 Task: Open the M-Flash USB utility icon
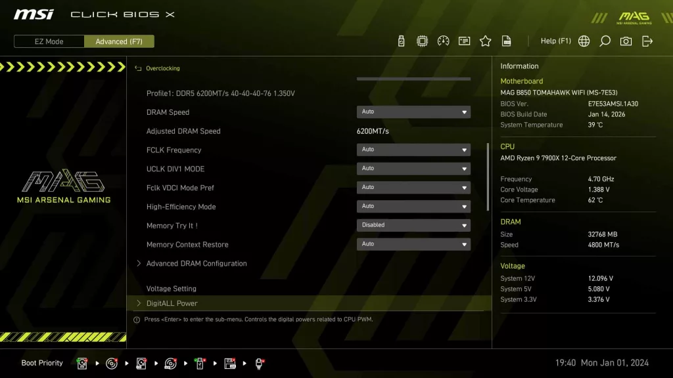click(400, 40)
